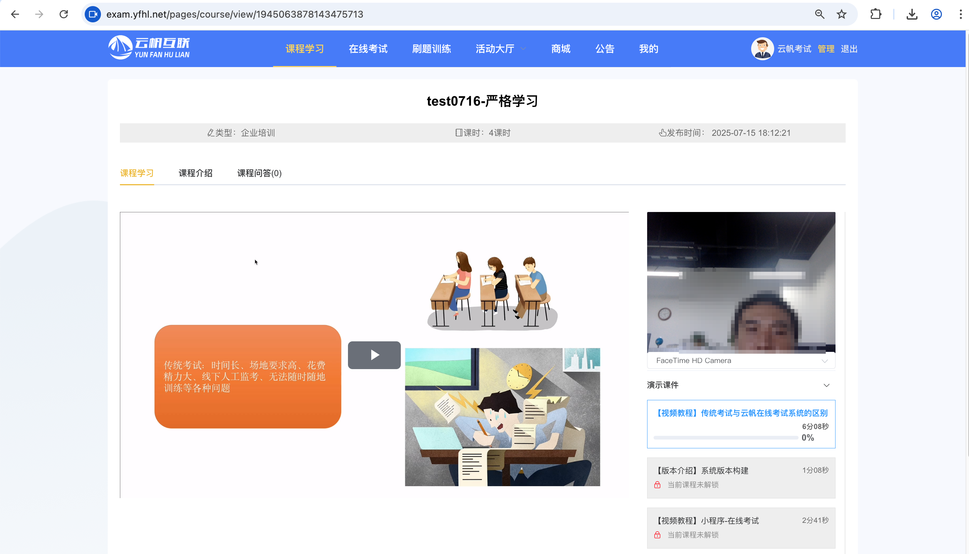
Task: Collapse the 演示课件 section
Action: coord(826,385)
